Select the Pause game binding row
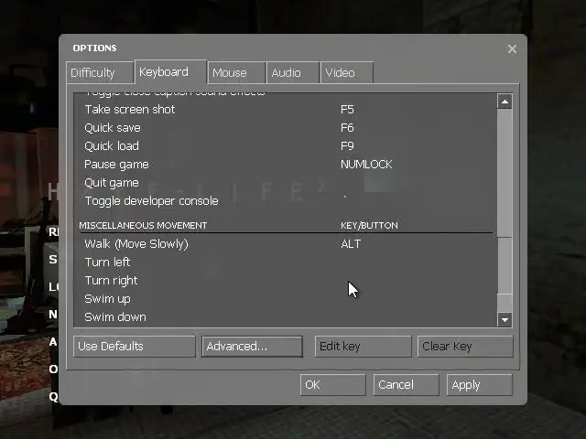This screenshot has width=586, height=439. click(286, 165)
